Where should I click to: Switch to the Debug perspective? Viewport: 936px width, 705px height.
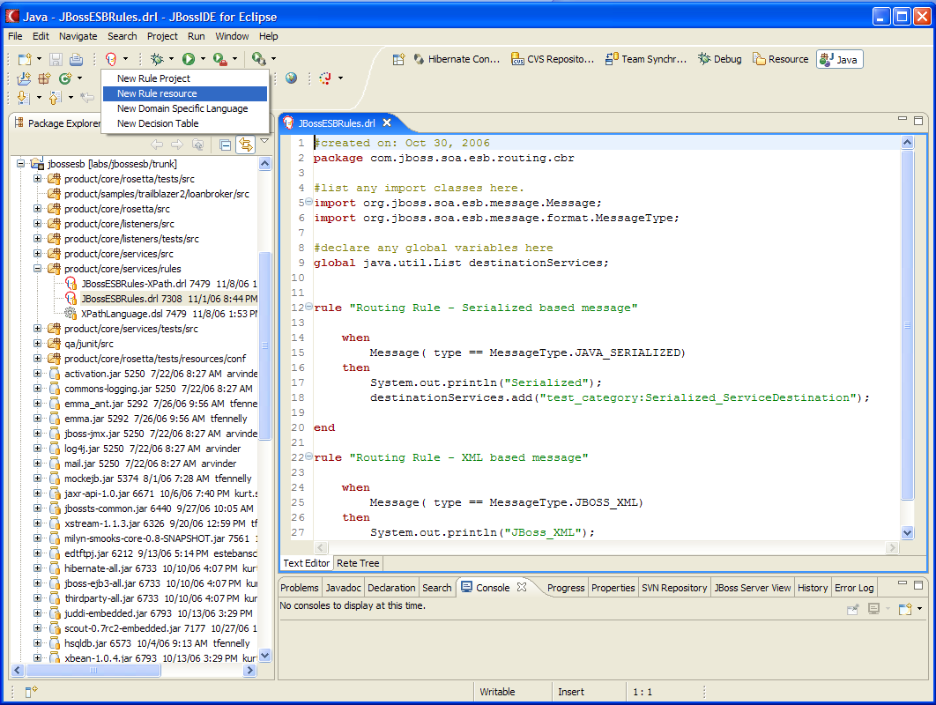(x=720, y=59)
